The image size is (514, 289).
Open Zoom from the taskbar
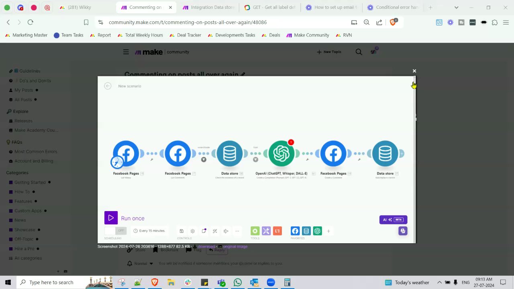click(271, 282)
